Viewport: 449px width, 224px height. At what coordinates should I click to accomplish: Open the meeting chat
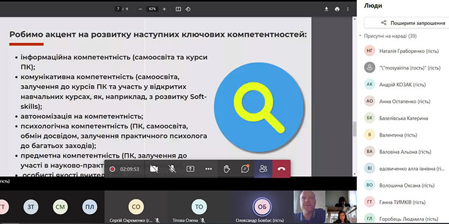[245, 169]
